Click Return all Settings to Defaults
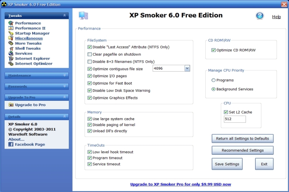 pyautogui.click(x=242, y=139)
